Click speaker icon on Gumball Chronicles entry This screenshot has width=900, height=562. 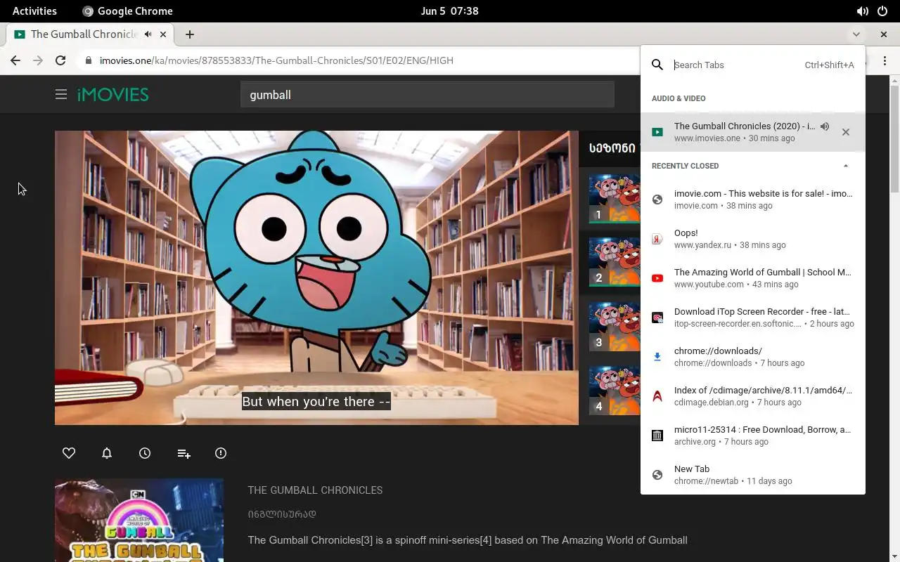point(825,126)
